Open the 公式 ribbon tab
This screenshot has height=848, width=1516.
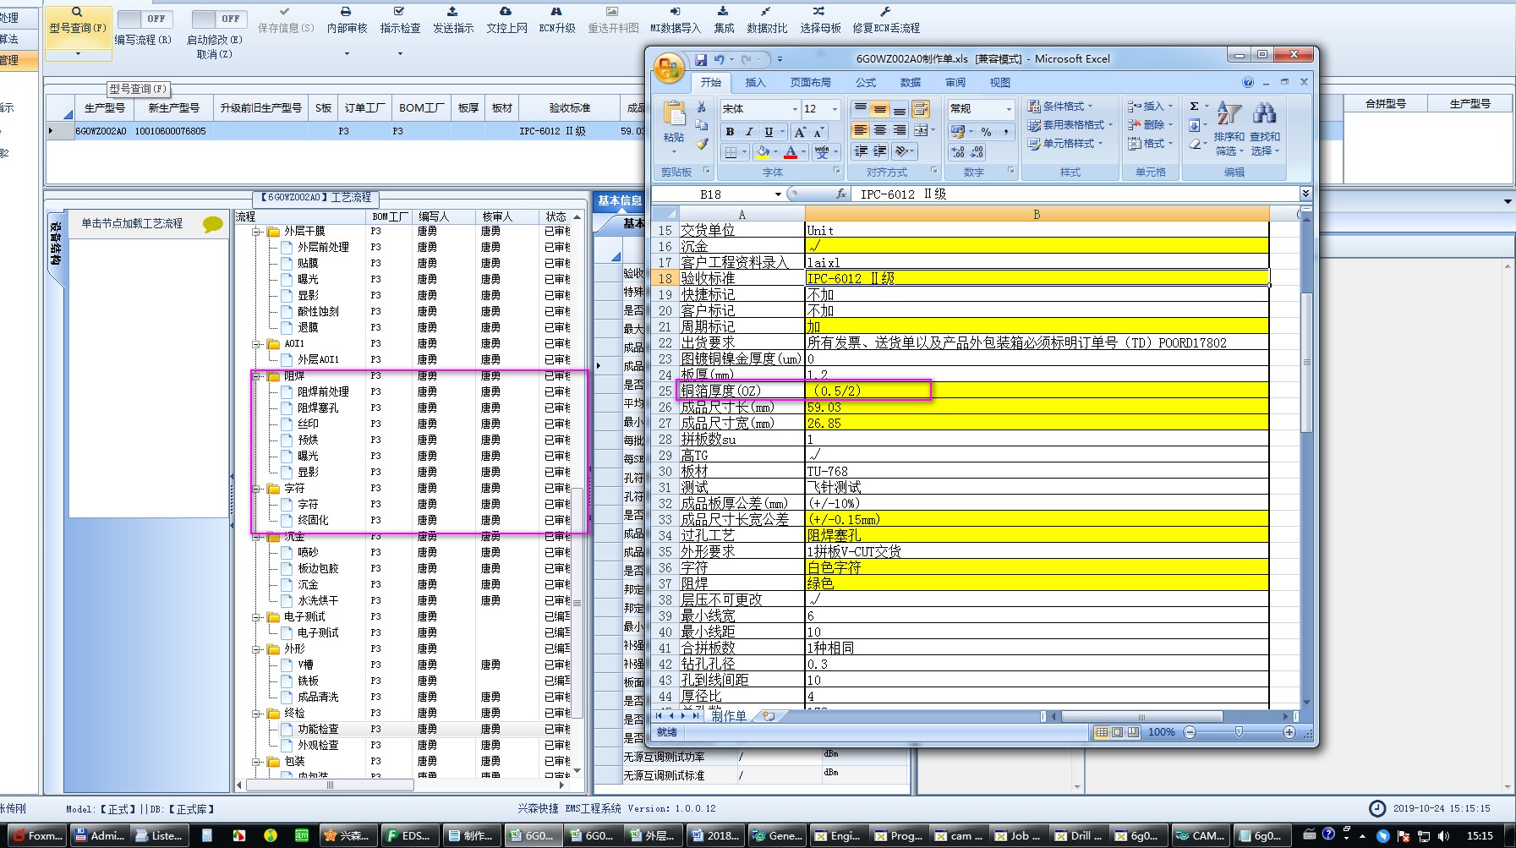[x=866, y=83]
